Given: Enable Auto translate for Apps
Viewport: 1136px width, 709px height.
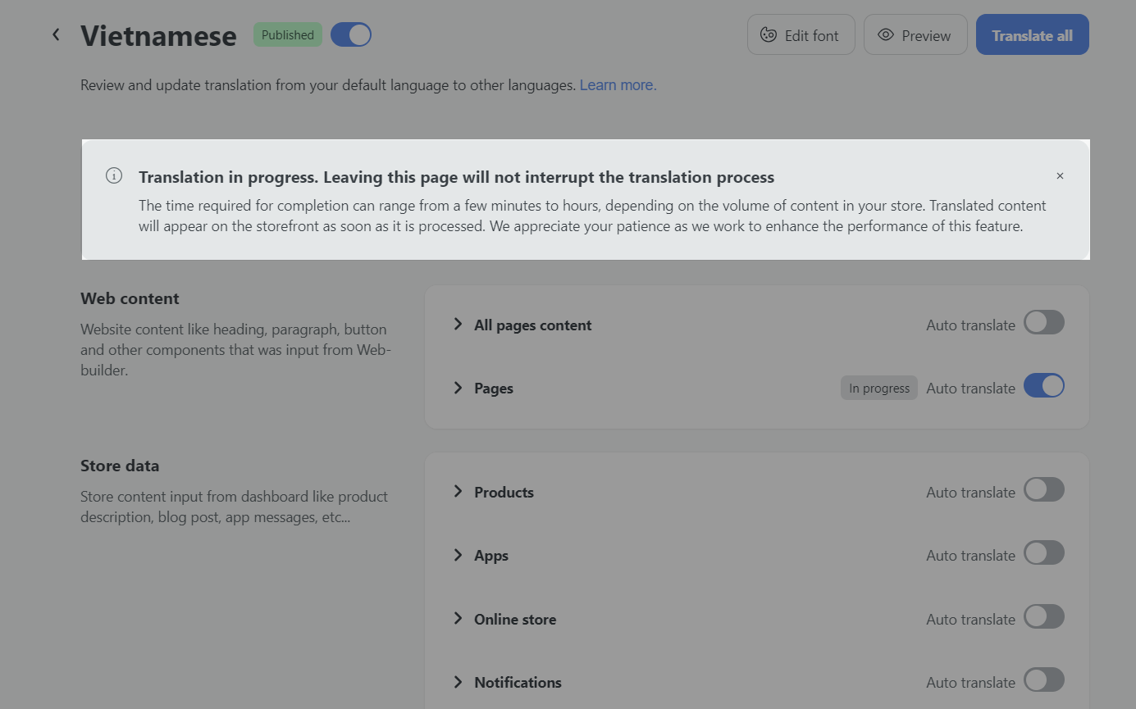Looking at the screenshot, I should point(1043,553).
